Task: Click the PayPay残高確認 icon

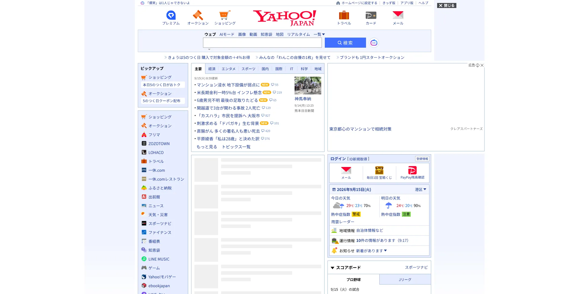Action: [413, 170]
